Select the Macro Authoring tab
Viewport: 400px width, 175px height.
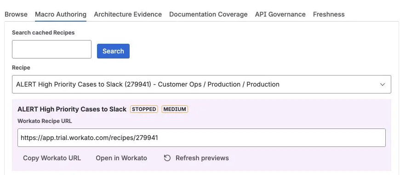click(x=61, y=14)
